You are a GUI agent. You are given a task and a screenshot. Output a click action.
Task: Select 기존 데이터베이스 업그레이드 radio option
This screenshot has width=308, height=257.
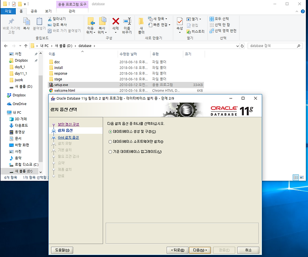tap(110, 152)
